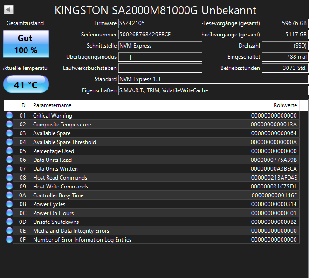Select the Power On Hours parameter name
Image resolution: width=309 pixels, height=278 pixels.
[54, 213]
